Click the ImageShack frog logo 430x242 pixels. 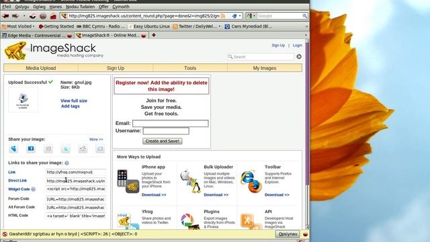(15, 50)
